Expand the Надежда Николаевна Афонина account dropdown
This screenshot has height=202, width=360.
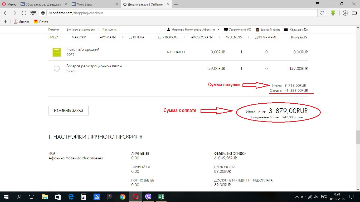click(193, 30)
